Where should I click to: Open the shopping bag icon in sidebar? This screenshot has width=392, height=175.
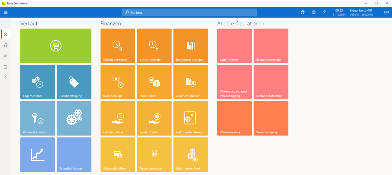click(6, 67)
